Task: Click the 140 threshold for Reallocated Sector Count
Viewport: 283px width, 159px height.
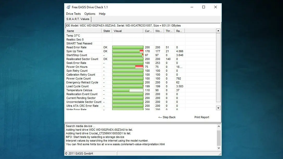Action: click(x=168, y=59)
